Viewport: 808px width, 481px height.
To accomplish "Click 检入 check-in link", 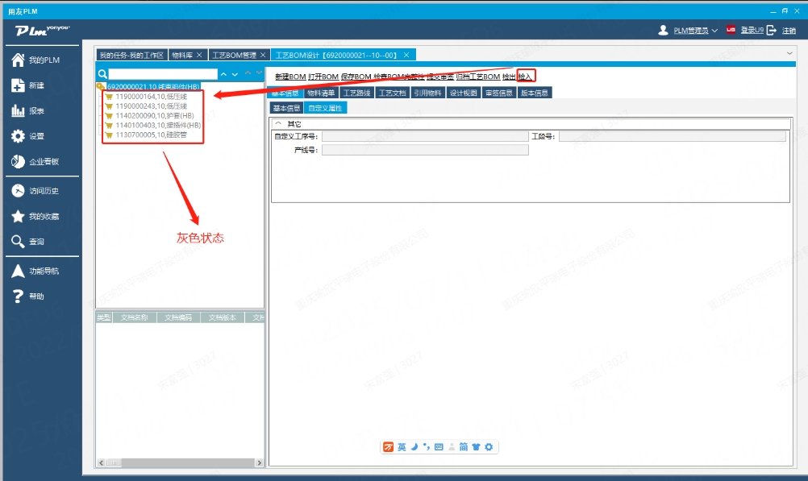I will [x=525, y=77].
